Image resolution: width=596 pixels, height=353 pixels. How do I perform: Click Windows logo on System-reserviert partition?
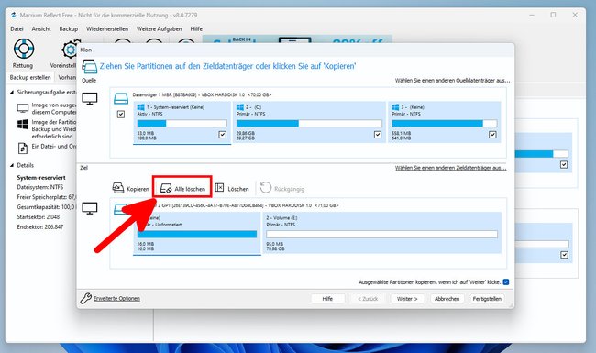pos(140,107)
